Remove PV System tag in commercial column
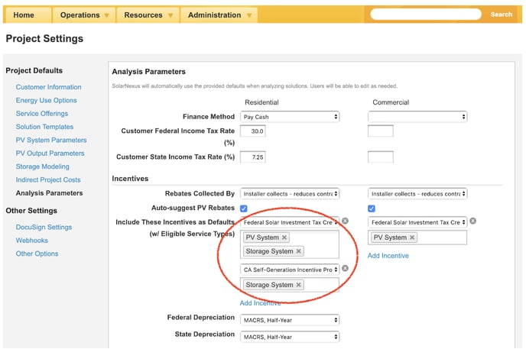 (x=412, y=238)
